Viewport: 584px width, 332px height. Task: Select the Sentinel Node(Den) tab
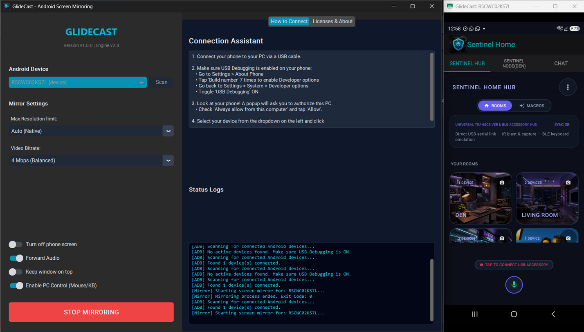pyautogui.click(x=514, y=63)
